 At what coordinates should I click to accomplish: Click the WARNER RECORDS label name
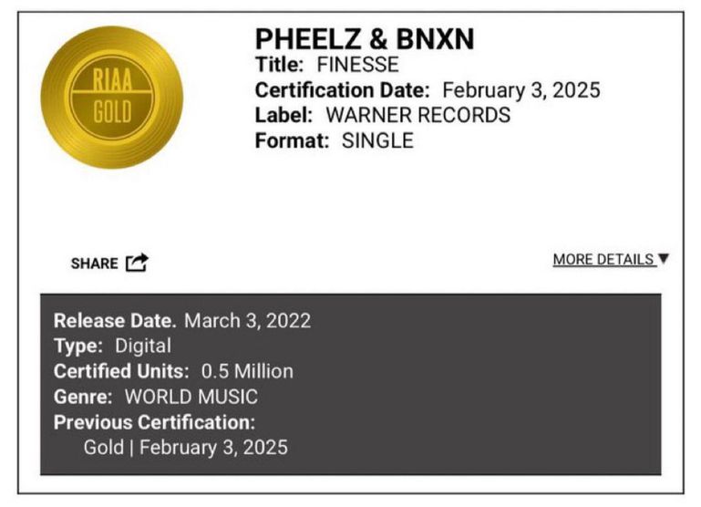[x=418, y=116]
